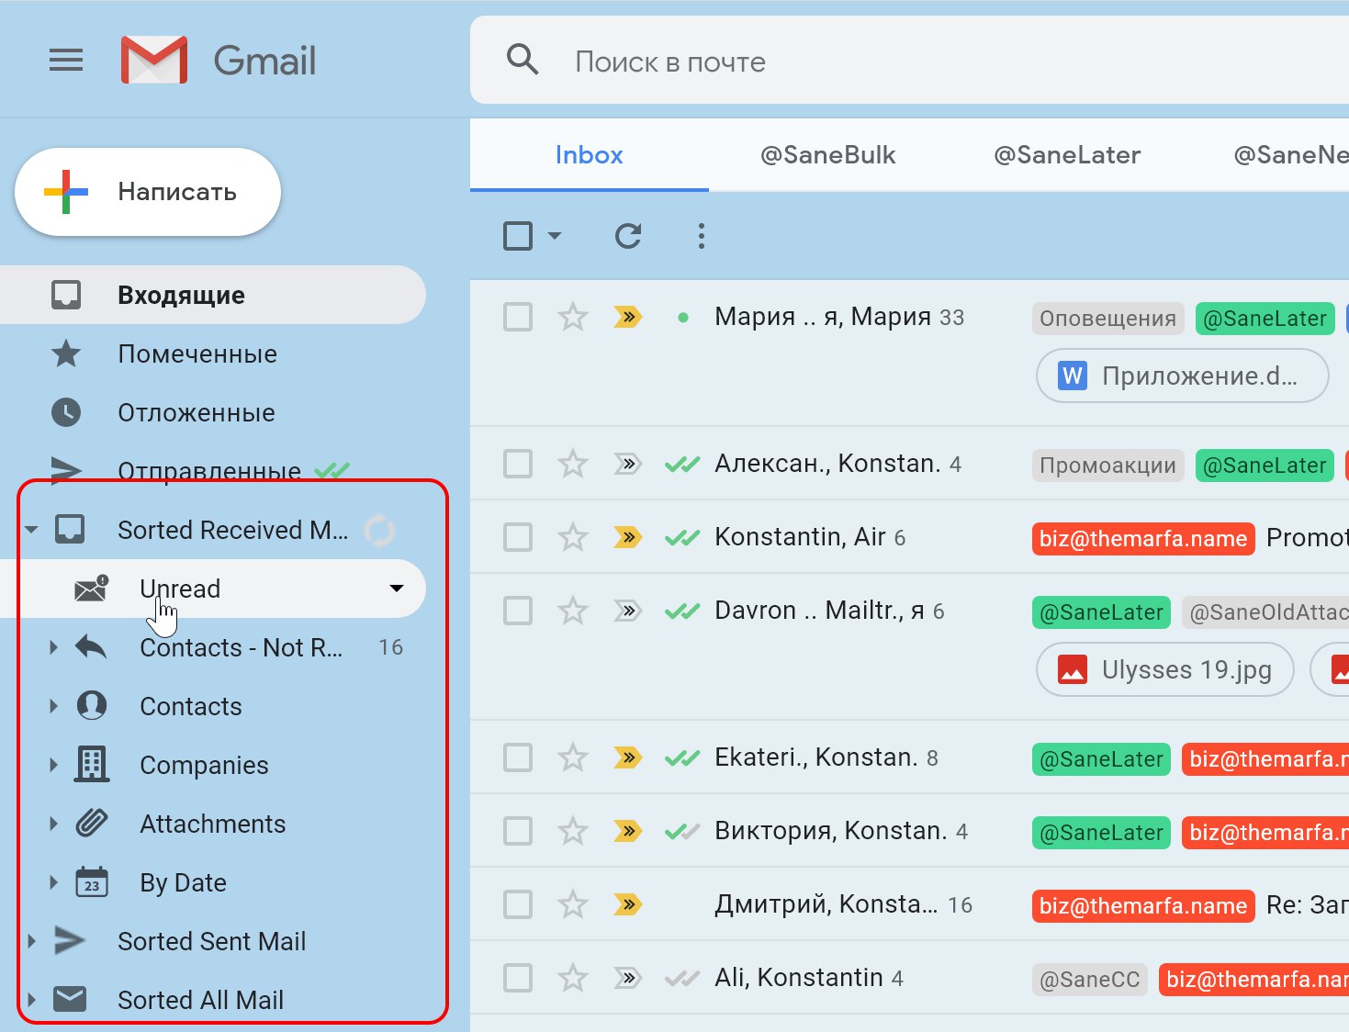The width and height of the screenshot is (1349, 1032).
Task: Open the Sorted All Mail folder
Action: tap(200, 1000)
